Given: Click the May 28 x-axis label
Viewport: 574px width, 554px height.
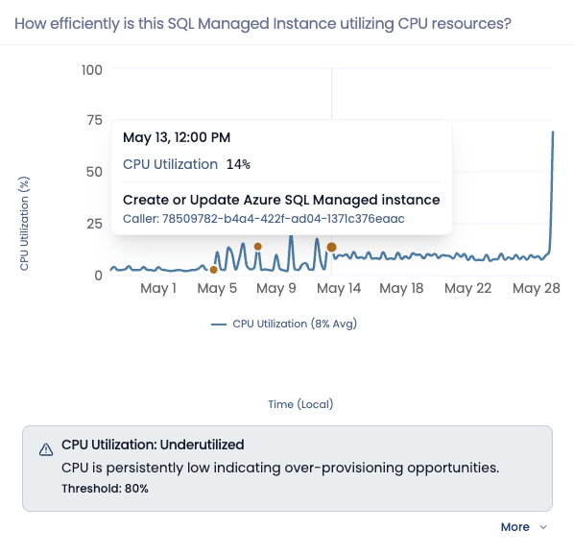Looking at the screenshot, I should (x=536, y=289).
